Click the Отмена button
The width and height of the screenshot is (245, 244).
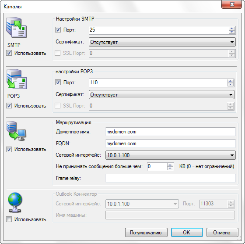click(222, 233)
